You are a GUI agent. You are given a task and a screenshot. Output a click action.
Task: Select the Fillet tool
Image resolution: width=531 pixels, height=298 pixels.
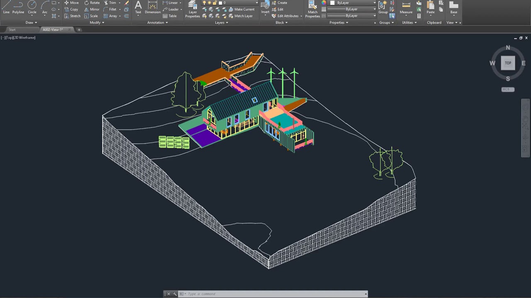(x=110, y=9)
